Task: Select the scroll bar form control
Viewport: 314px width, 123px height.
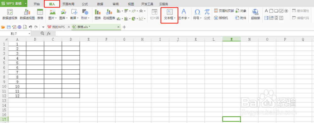Action: [276, 18]
